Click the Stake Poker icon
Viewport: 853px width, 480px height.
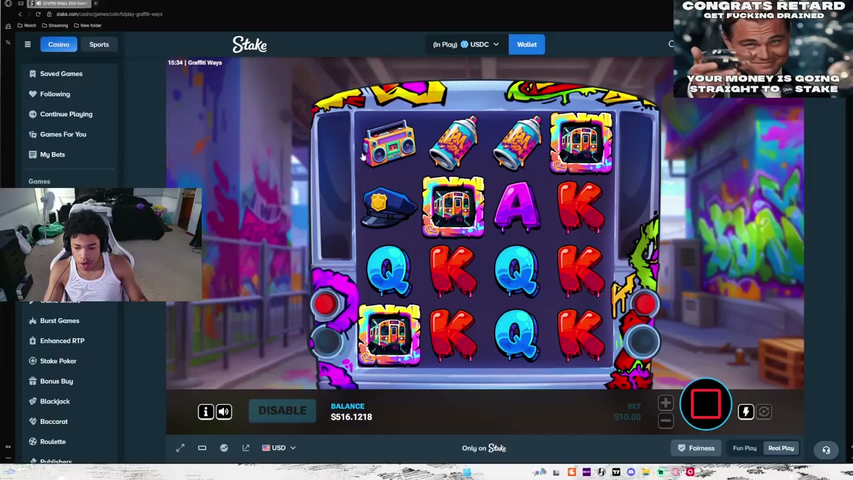tap(33, 361)
